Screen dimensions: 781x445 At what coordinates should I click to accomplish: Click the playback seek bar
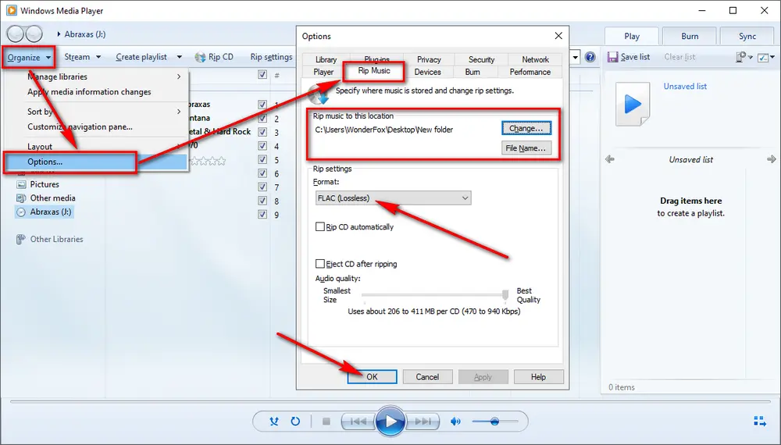390,401
